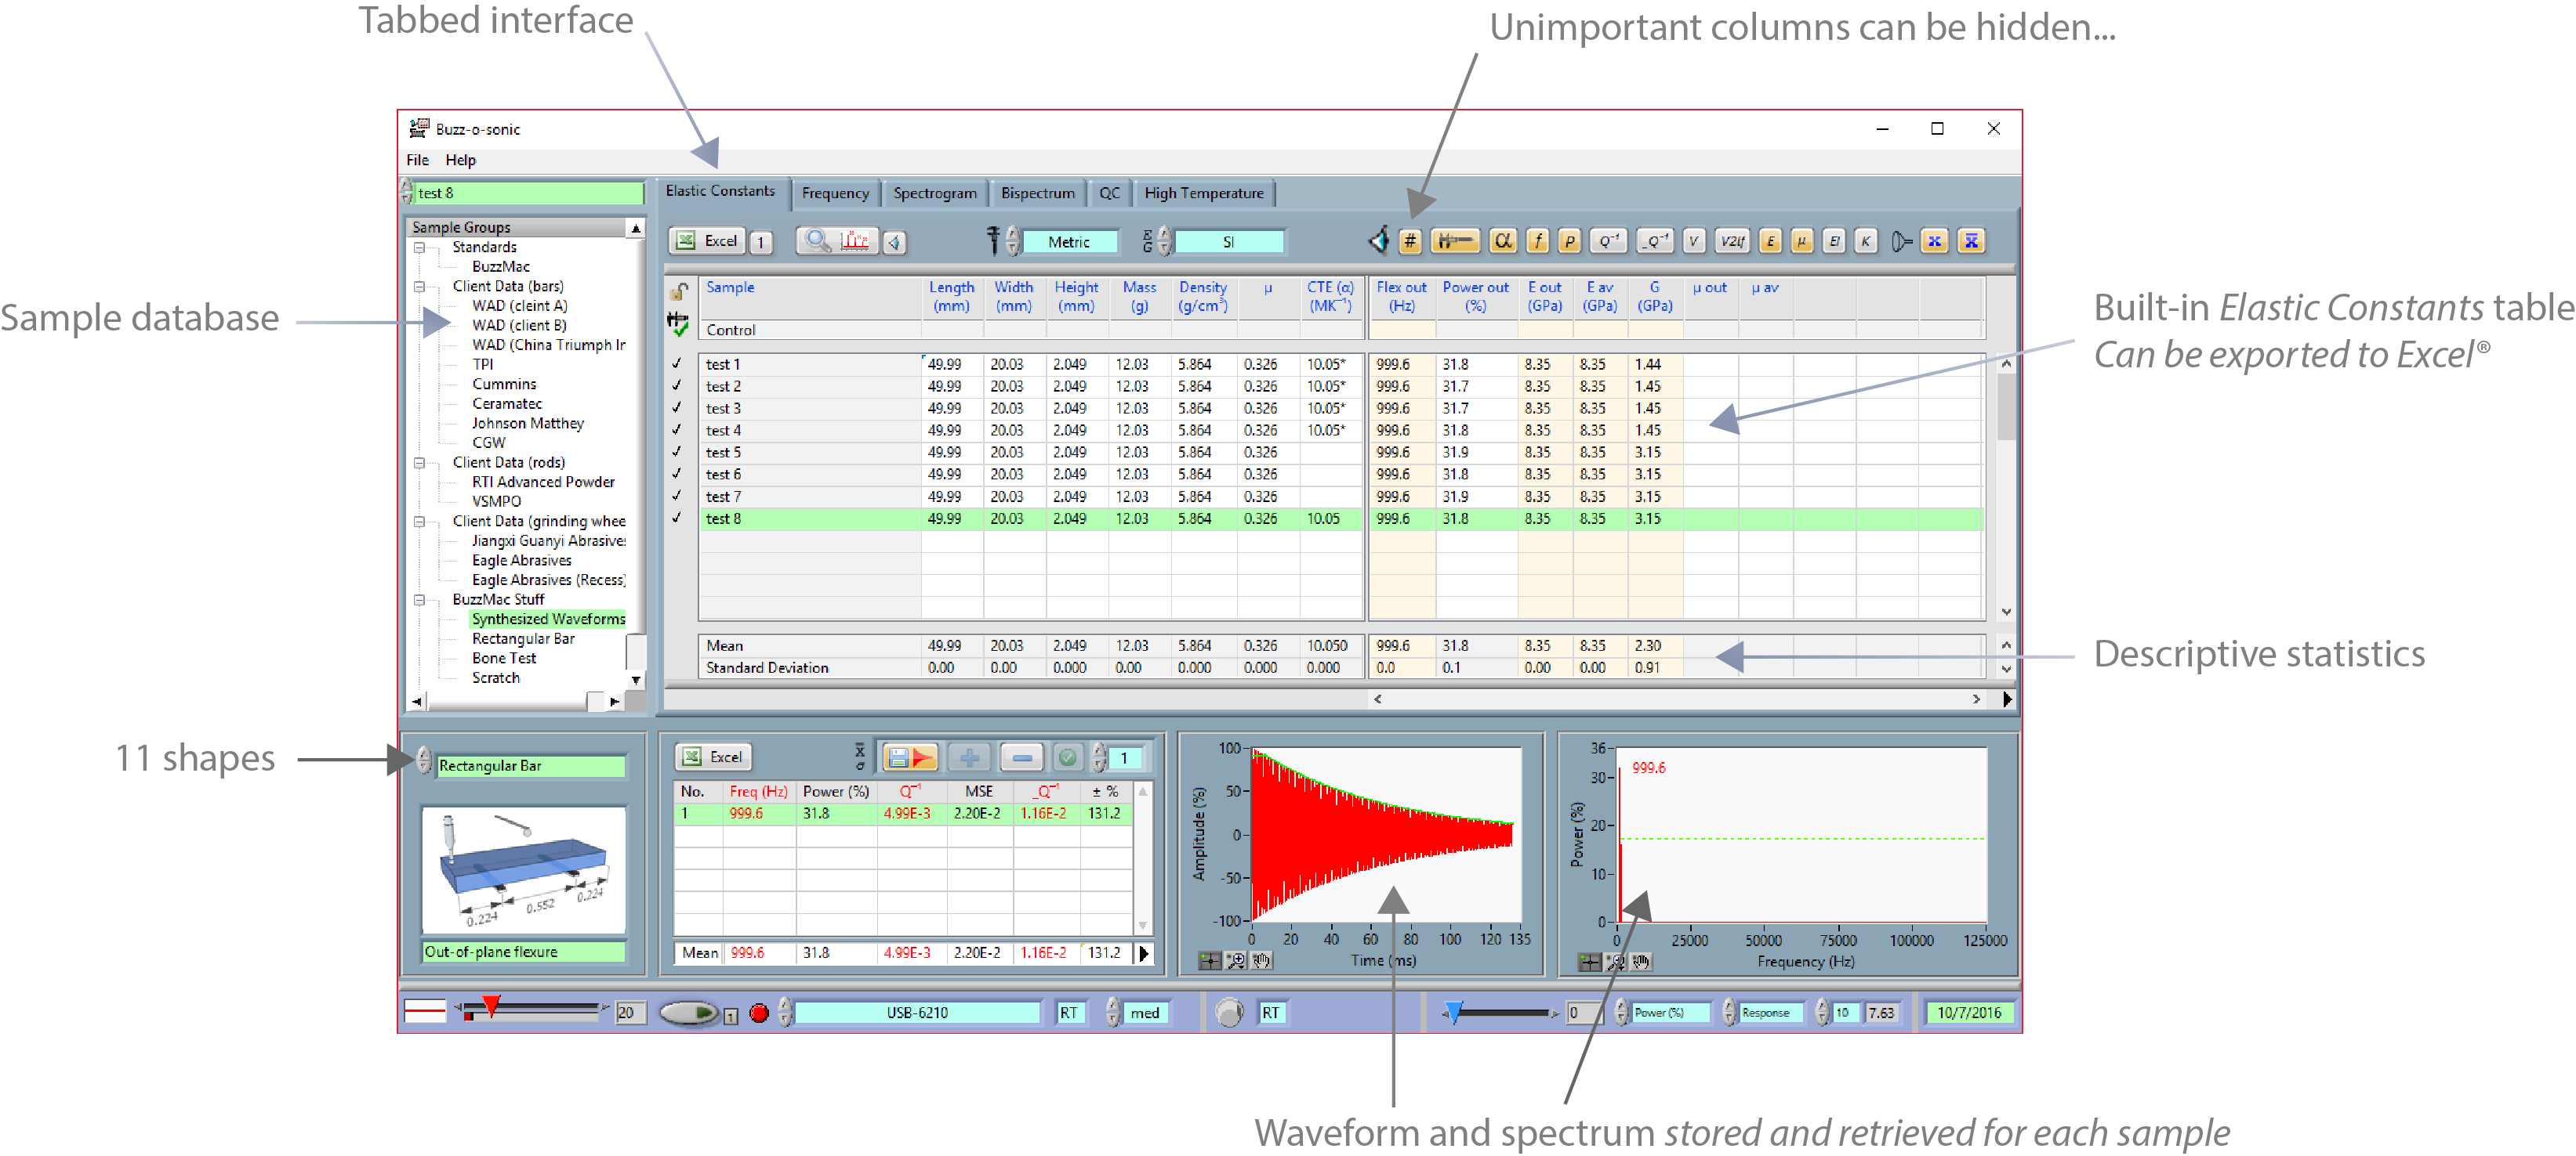This screenshot has width=2576, height=1156.
Task: Toggle the P power column button
Action: pos(1570,240)
